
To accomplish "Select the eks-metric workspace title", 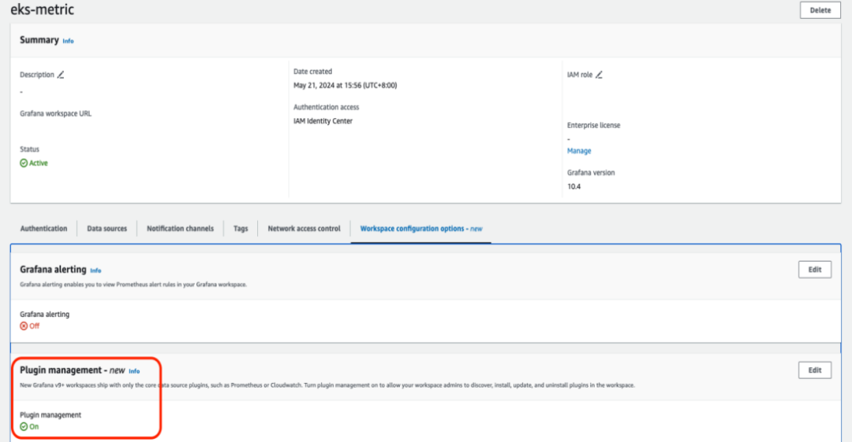I will pos(43,9).
